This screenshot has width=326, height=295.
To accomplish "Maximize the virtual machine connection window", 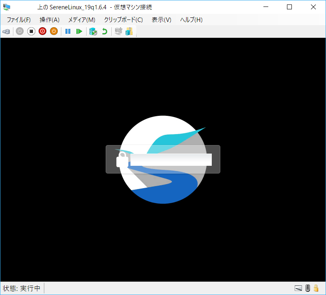I will [x=289, y=7].
